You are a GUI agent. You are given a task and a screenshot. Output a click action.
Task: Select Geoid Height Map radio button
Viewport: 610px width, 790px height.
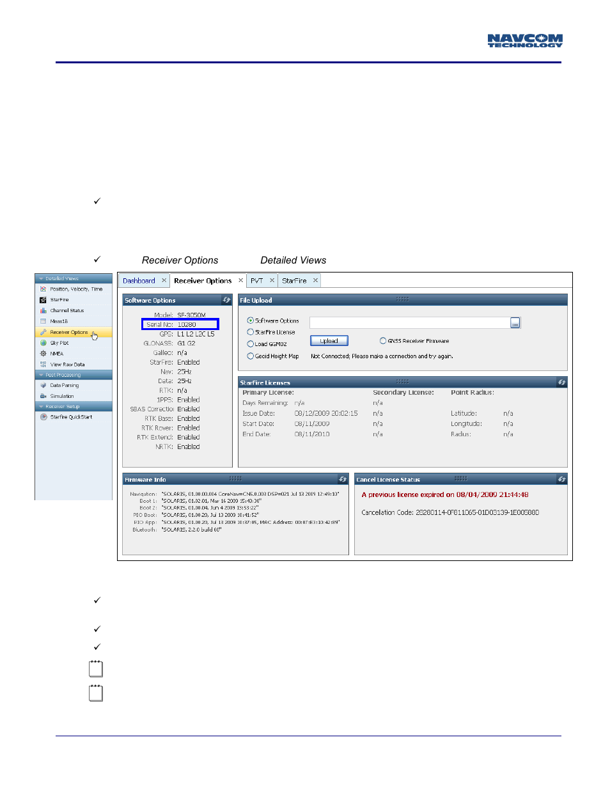click(251, 356)
